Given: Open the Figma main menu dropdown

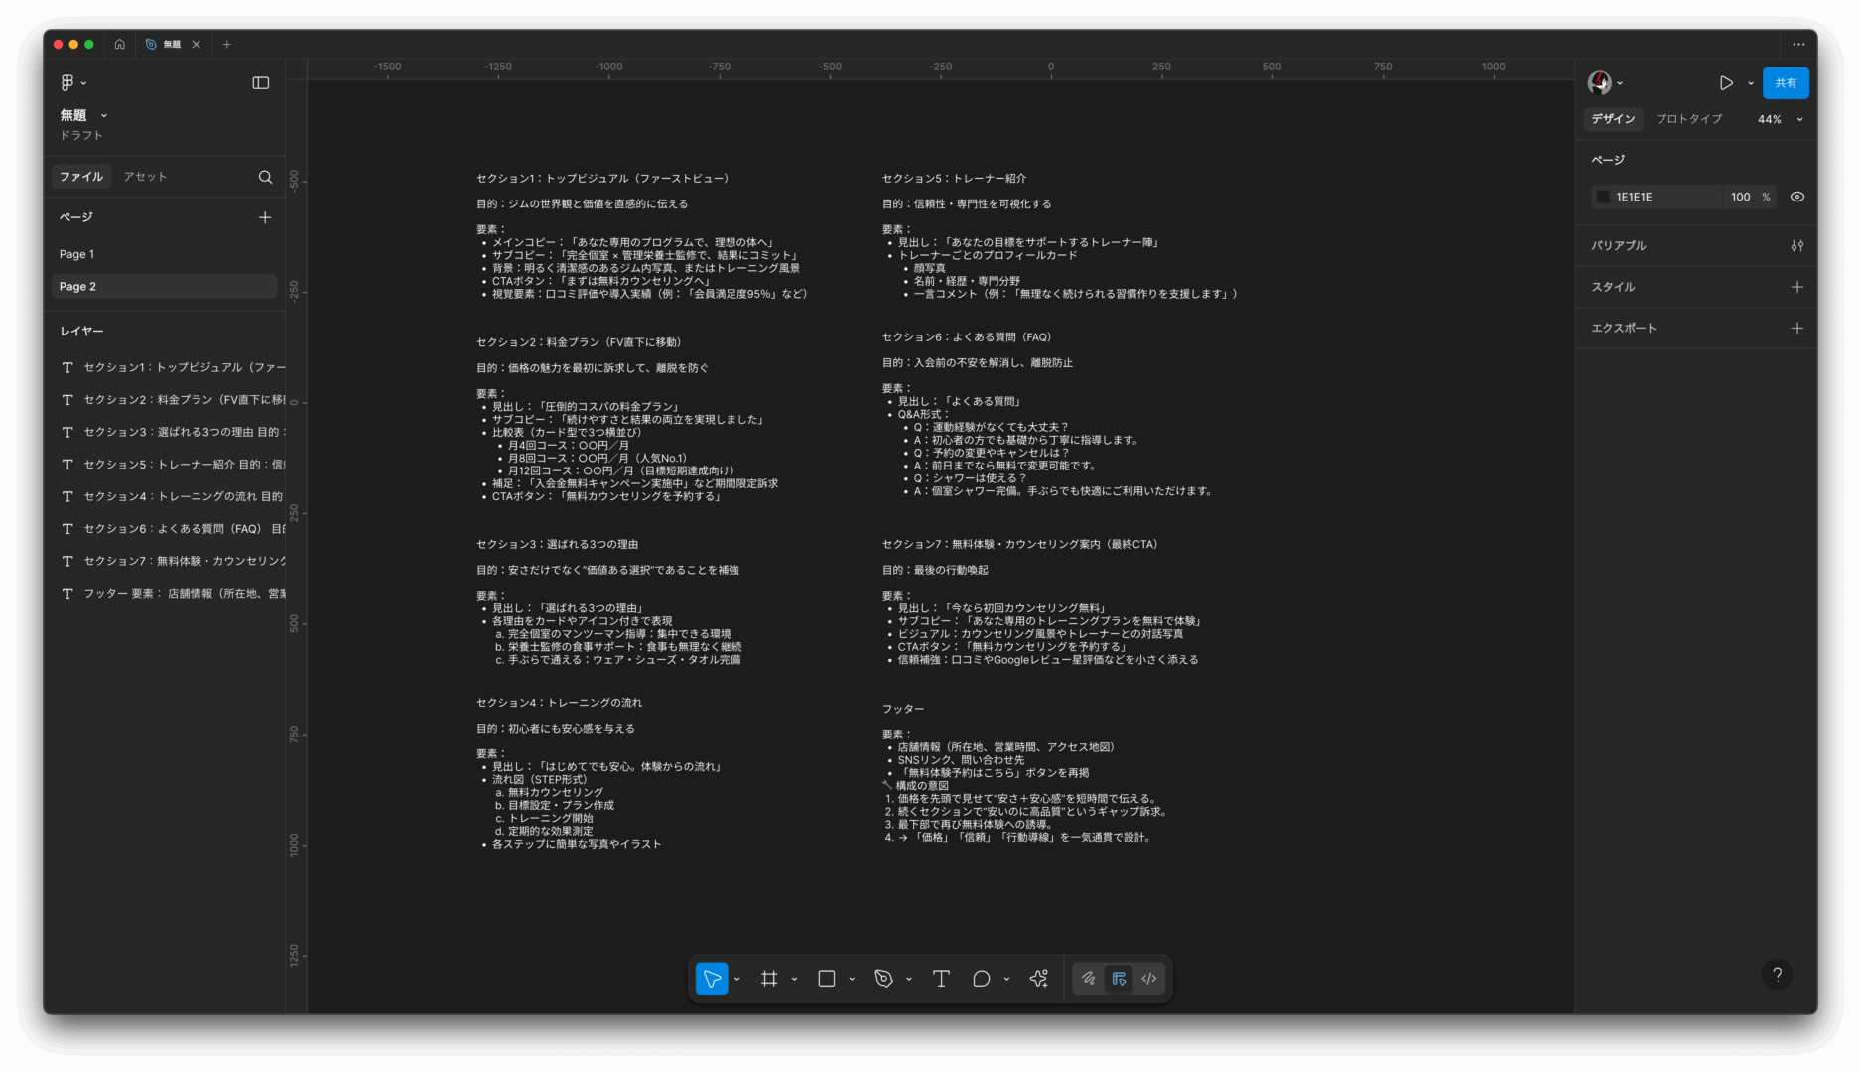Looking at the screenshot, I should tap(72, 83).
